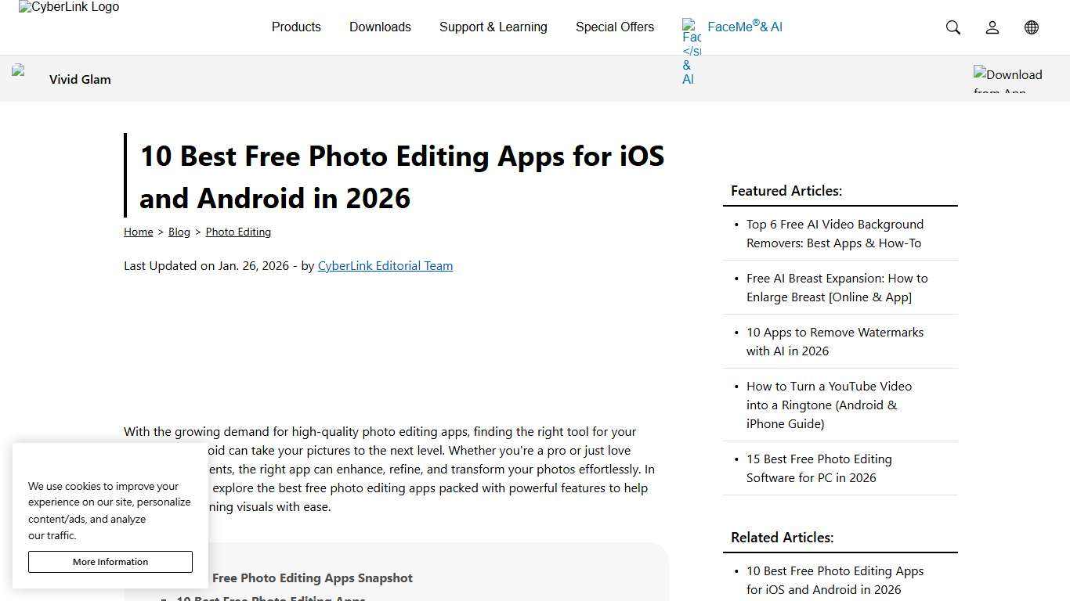Image resolution: width=1070 pixels, height=601 pixels.
Task: Open the Downloads menu
Action: tap(380, 27)
